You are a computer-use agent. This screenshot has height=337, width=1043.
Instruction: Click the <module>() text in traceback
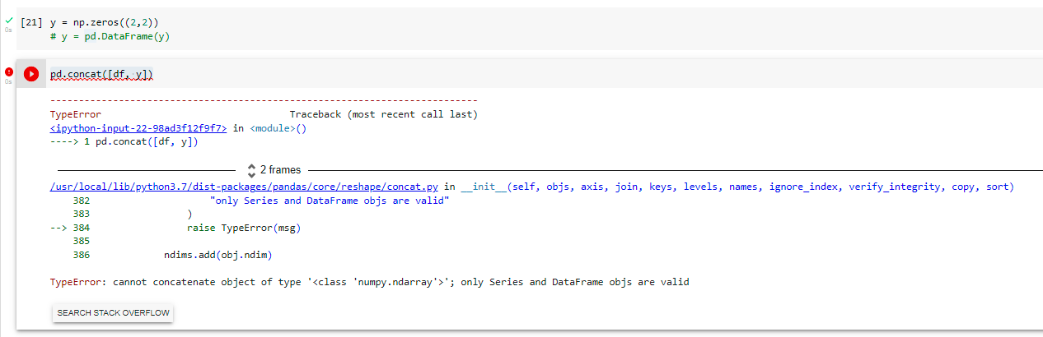coord(278,128)
